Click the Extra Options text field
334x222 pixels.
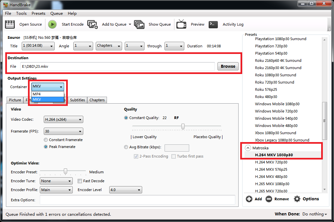click(138, 200)
